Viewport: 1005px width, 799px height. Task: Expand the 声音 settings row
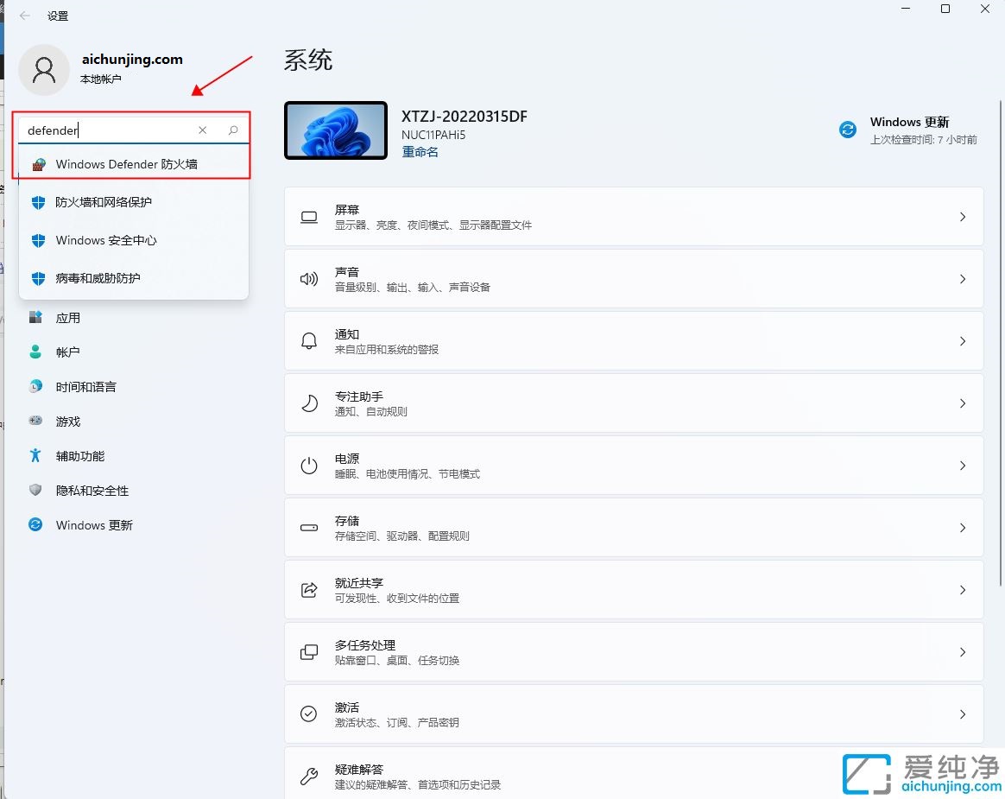tap(634, 278)
